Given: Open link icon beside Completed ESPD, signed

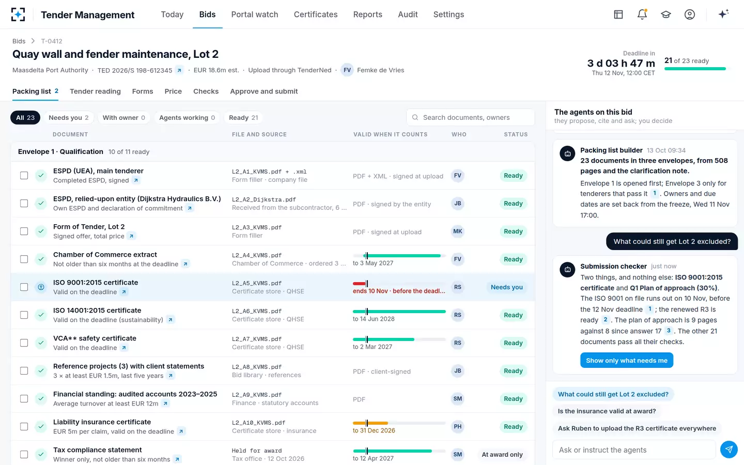Looking at the screenshot, I should point(136,180).
